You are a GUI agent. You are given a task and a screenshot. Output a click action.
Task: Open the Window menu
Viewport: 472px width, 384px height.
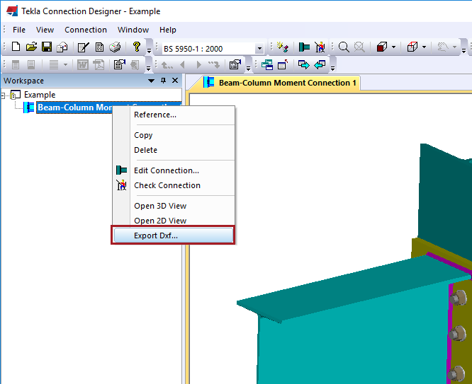coord(133,30)
